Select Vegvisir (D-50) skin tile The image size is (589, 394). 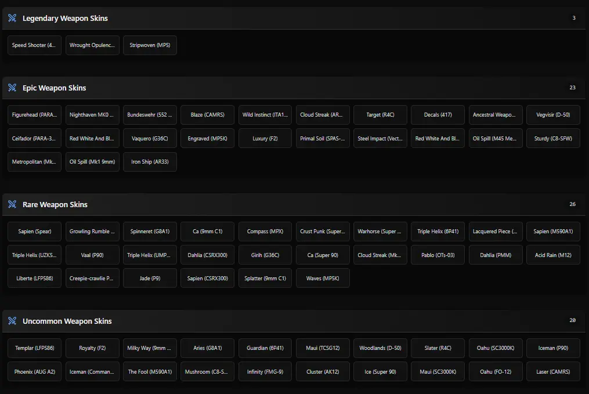(x=553, y=115)
